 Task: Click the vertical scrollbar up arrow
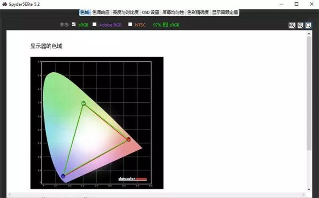click(x=309, y=34)
